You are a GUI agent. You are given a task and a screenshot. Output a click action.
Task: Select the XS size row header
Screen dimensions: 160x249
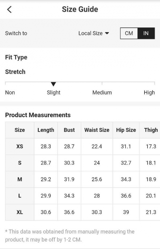click(x=20, y=146)
